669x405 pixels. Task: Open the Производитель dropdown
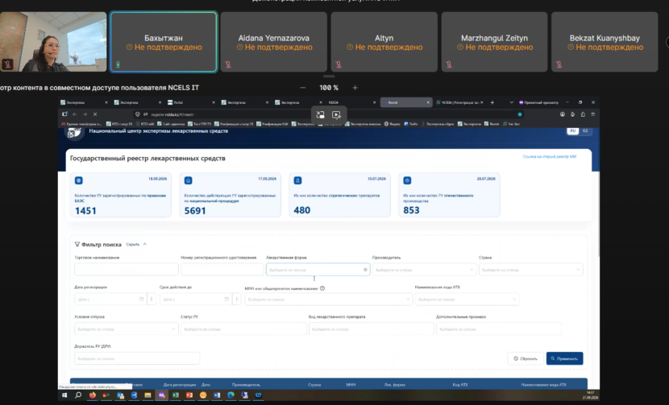click(424, 270)
